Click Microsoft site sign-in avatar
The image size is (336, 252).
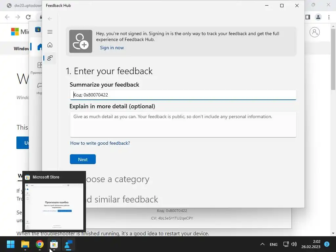click(315, 32)
